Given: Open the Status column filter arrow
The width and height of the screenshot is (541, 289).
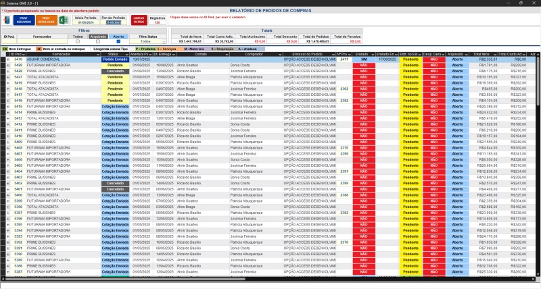Looking at the screenshot, I should pos(129,54).
